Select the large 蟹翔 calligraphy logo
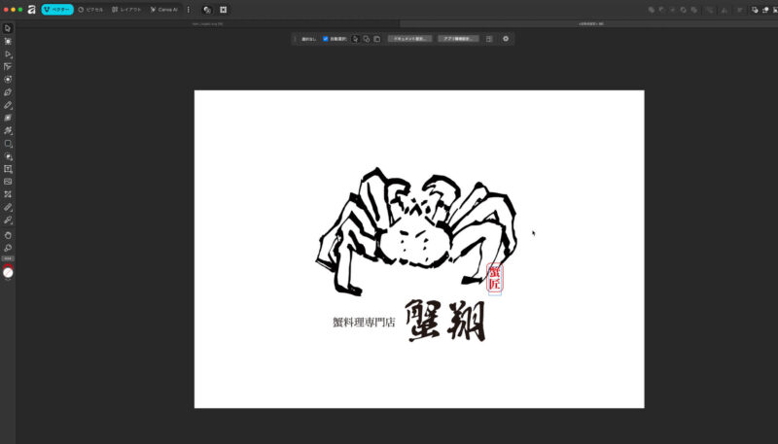 click(445, 321)
